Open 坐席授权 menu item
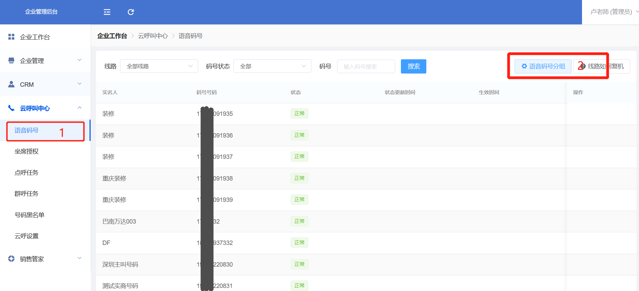Image resolution: width=639 pixels, height=291 pixels. 26,151
